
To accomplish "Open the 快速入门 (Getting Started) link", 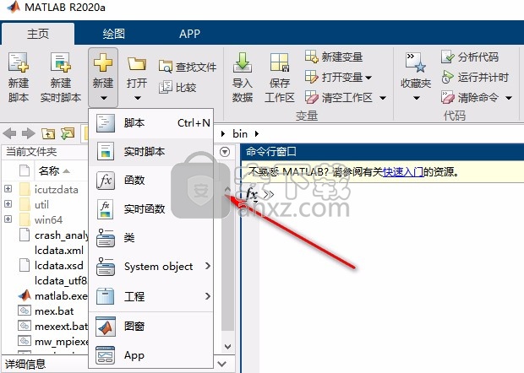I will [x=403, y=172].
